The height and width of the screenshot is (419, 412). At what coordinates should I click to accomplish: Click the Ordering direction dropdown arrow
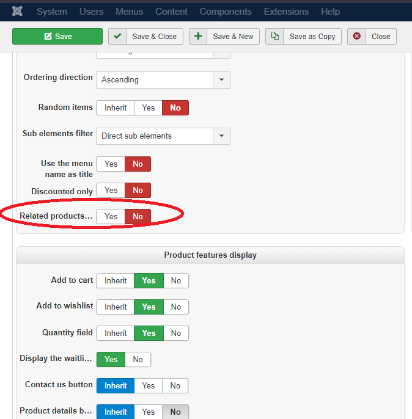221,80
